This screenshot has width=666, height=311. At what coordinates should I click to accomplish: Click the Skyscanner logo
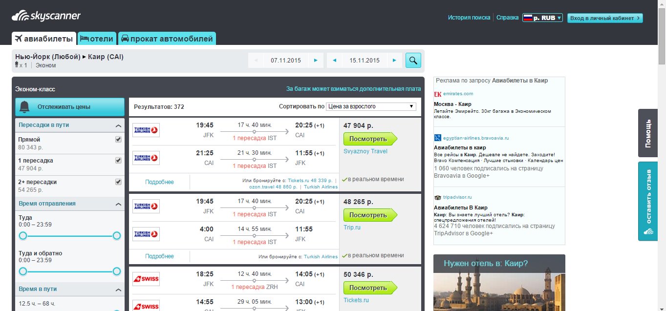(46, 16)
